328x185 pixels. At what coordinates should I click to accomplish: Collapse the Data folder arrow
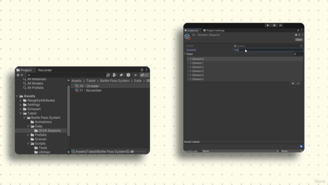pos(28,126)
